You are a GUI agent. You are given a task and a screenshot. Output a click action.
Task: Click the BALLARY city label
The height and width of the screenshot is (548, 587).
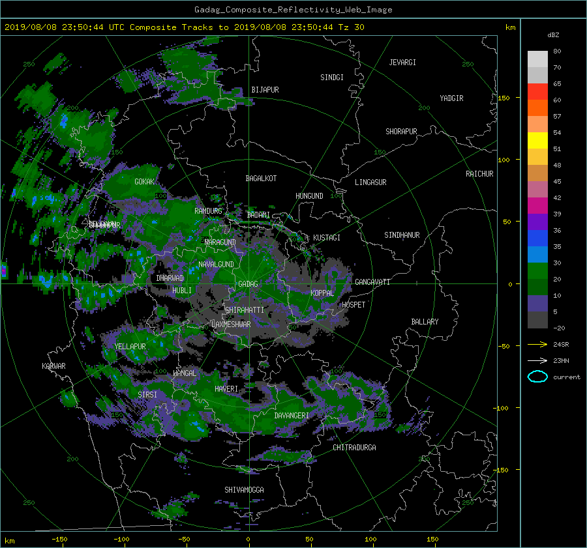(425, 322)
